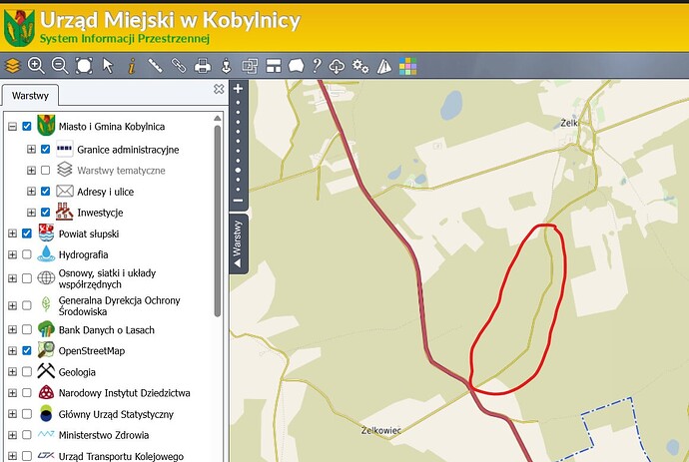Viewport: 689px width, 462px height.
Task: Expand the Geologia layer group
Action: pyautogui.click(x=12, y=372)
